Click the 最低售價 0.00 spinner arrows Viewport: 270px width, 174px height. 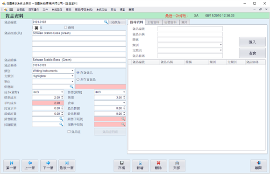click(x=124, y=113)
